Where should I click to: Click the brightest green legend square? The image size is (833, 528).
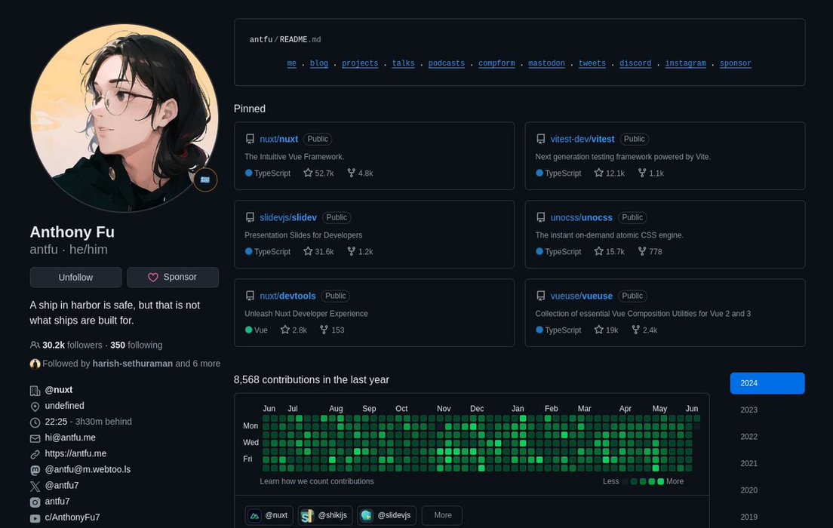click(661, 481)
